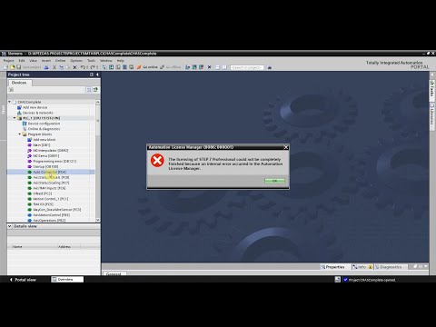Open the Options menu

pos(76,61)
